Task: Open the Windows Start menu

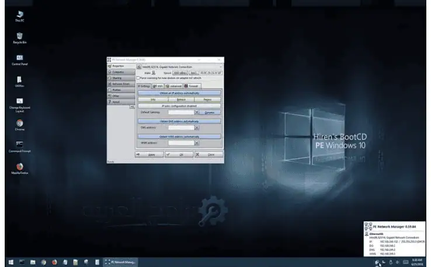Action: click(11, 262)
